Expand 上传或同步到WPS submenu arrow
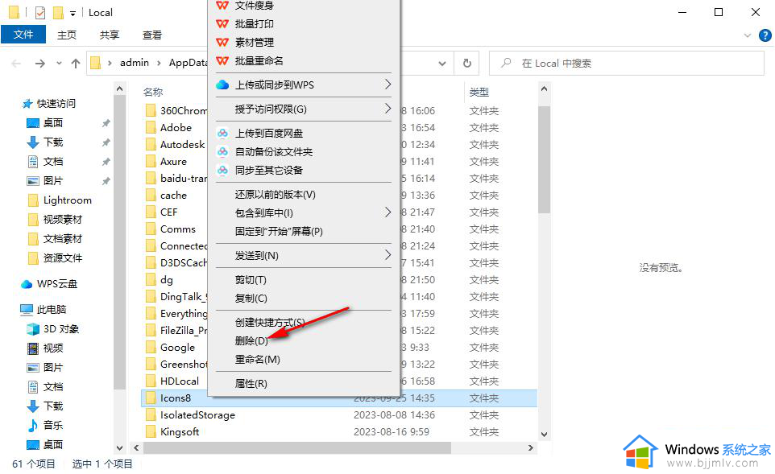The height and width of the screenshot is (474, 775). pos(388,84)
